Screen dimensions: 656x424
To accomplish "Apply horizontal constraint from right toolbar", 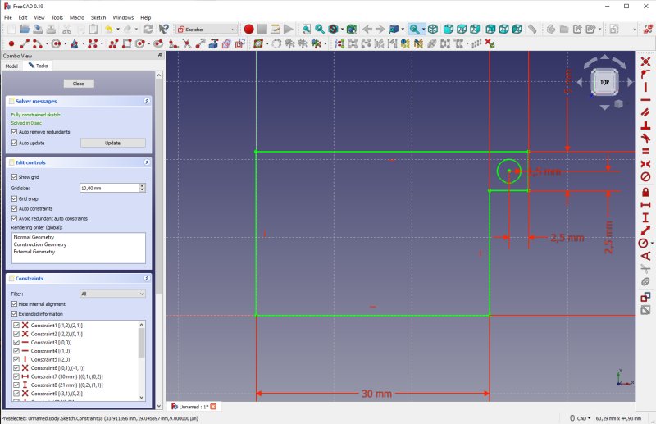I will coord(645,99).
